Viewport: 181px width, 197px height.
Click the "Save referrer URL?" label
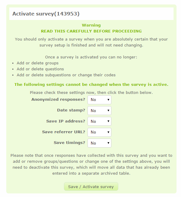click(x=64, y=132)
